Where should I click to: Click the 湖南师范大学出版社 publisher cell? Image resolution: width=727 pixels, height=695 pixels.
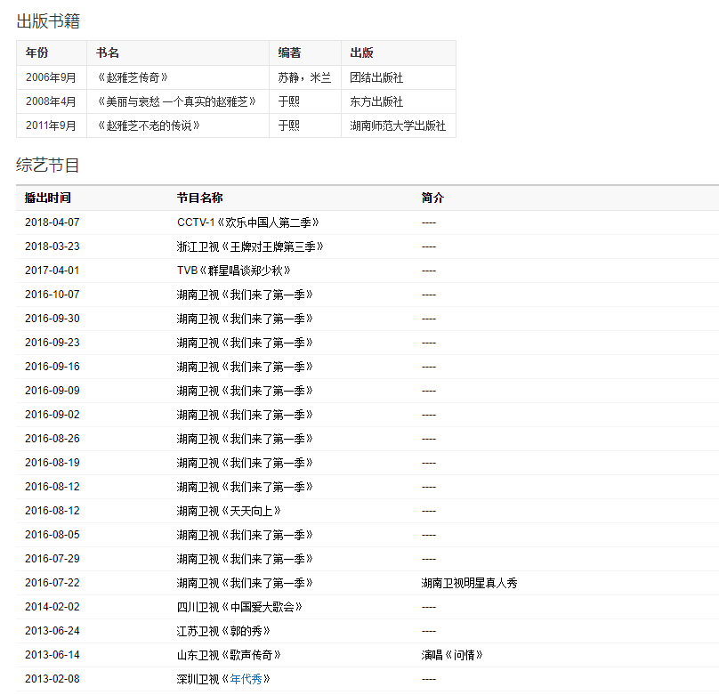(398, 125)
